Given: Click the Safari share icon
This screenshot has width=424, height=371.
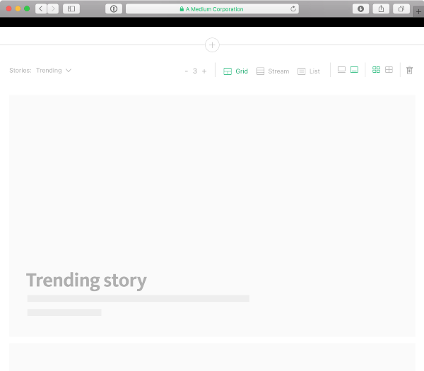Looking at the screenshot, I should (x=381, y=9).
